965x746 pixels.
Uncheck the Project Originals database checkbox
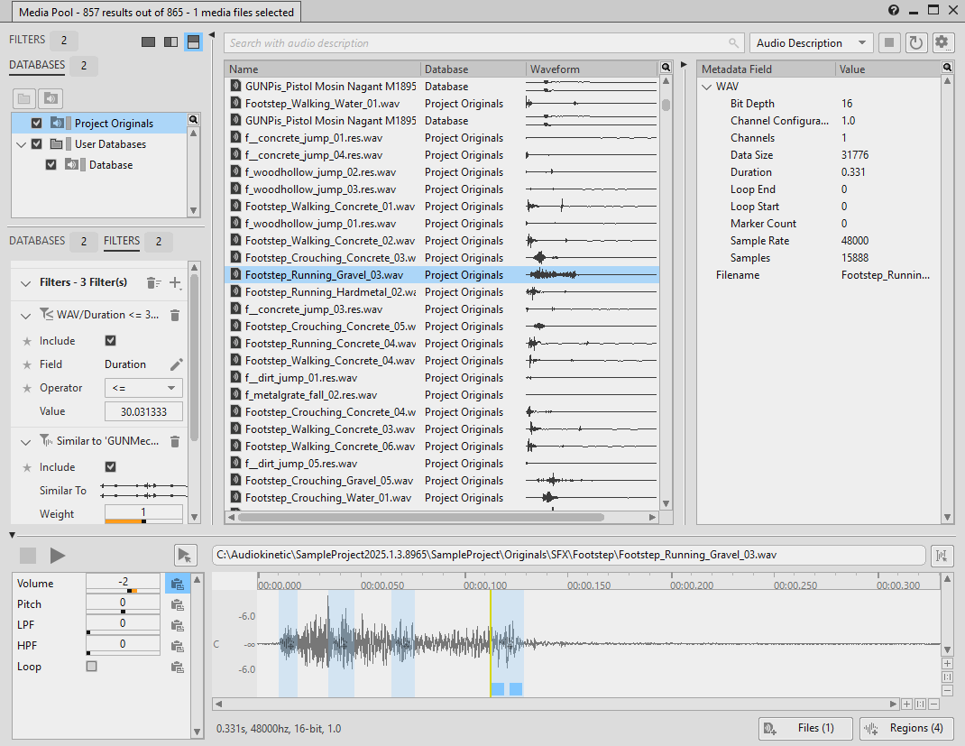click(37, 124)
